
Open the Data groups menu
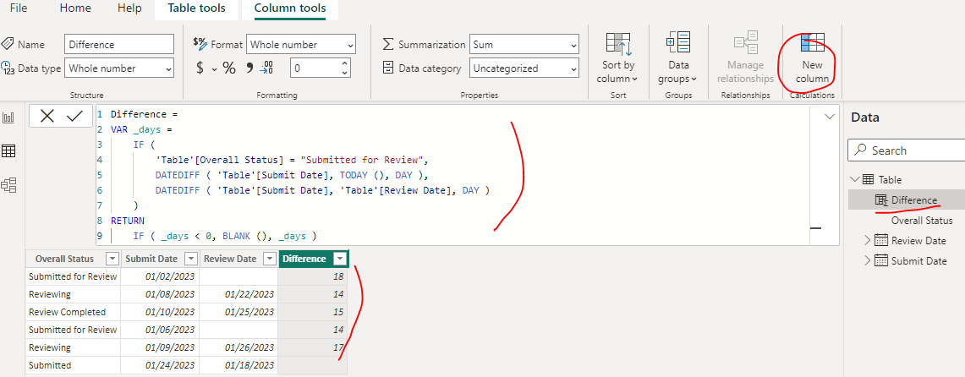point(680,58)
